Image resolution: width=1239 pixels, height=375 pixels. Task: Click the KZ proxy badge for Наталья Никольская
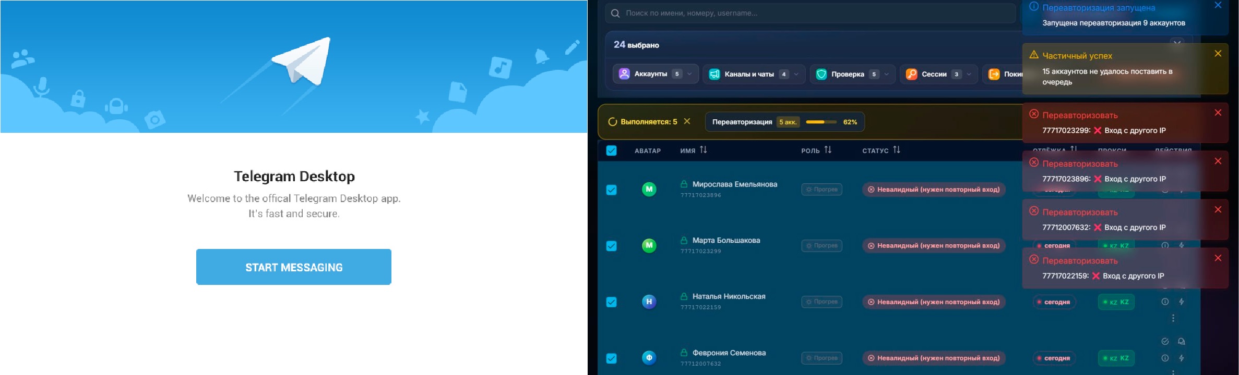pyautogui.click(x=1117, y=302)
